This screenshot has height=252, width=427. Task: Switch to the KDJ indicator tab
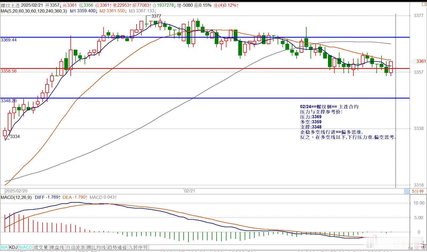pos(14,247)
